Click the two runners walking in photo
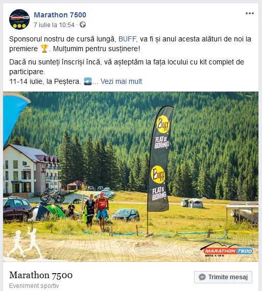Viewport: 262px width, 291px height. click(x=96, y=211)
